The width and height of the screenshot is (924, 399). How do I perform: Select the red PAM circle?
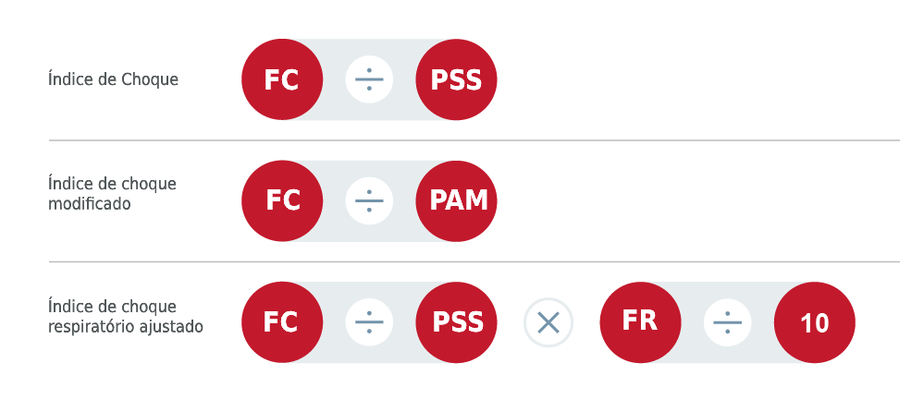pyautogui.click(x=457, y=200)
